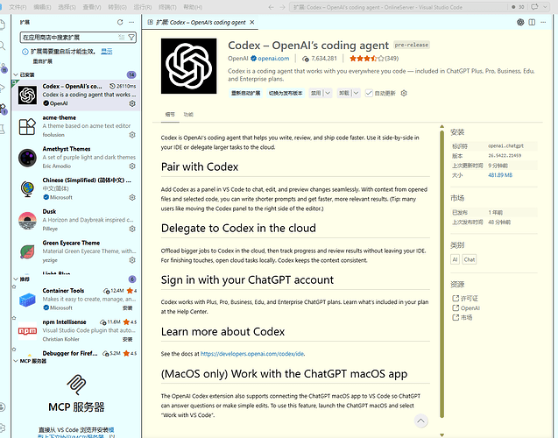
Task: Click switch to release version button
Action: click(x=286, y=93)
